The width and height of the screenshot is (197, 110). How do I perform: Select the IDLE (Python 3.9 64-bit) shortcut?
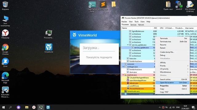click(190, 6)
